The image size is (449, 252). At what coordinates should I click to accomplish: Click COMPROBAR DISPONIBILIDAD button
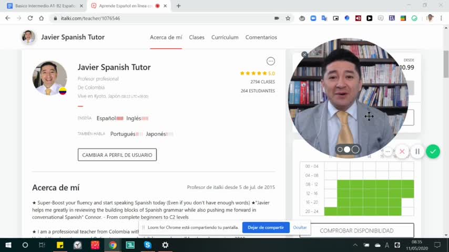point(356,230)
